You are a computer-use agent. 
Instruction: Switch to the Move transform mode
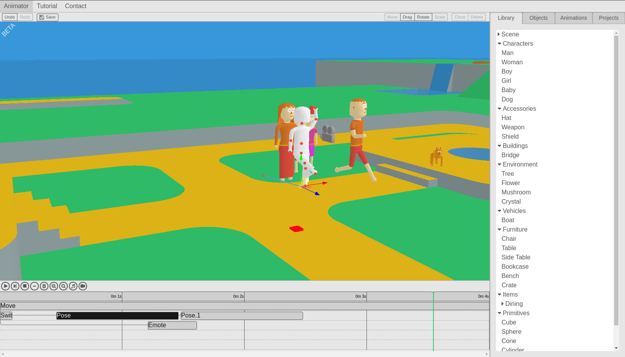[392, 17]
